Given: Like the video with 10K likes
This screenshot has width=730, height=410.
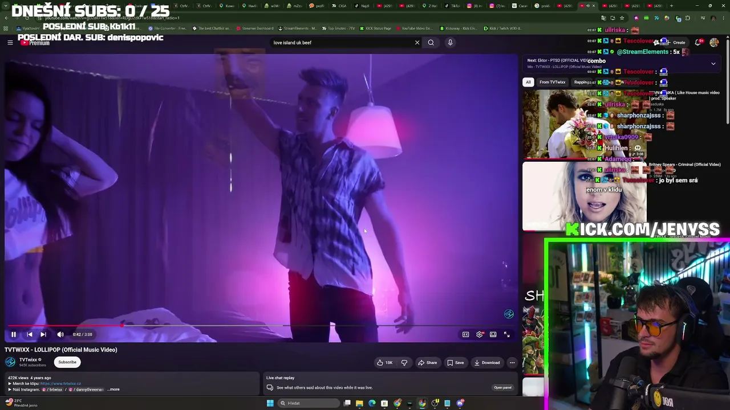Looking at the screenshot, I should pos(385,363).
